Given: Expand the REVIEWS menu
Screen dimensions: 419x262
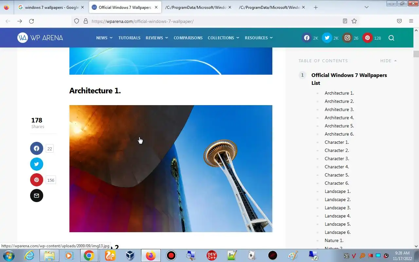Looking at the screenshot, I should coord(157,38).
